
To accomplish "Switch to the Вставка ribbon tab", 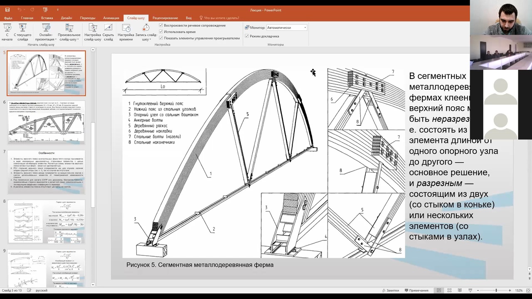I will click(47, 18).
